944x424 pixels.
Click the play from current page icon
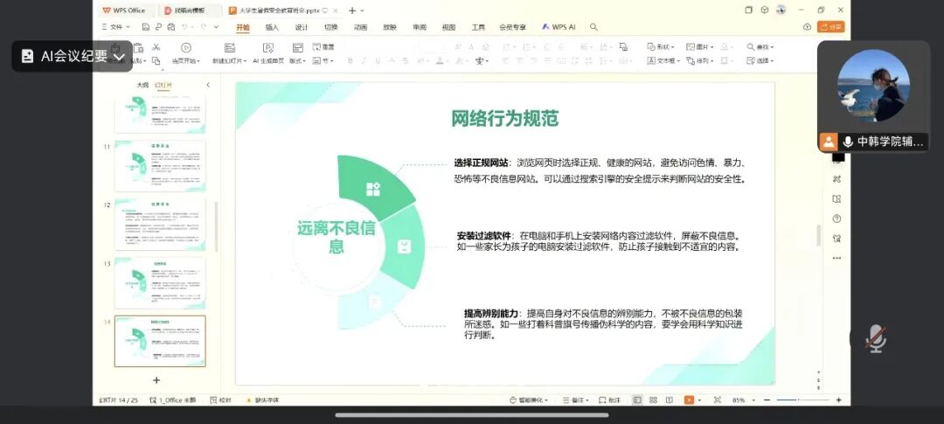(186, 48)
